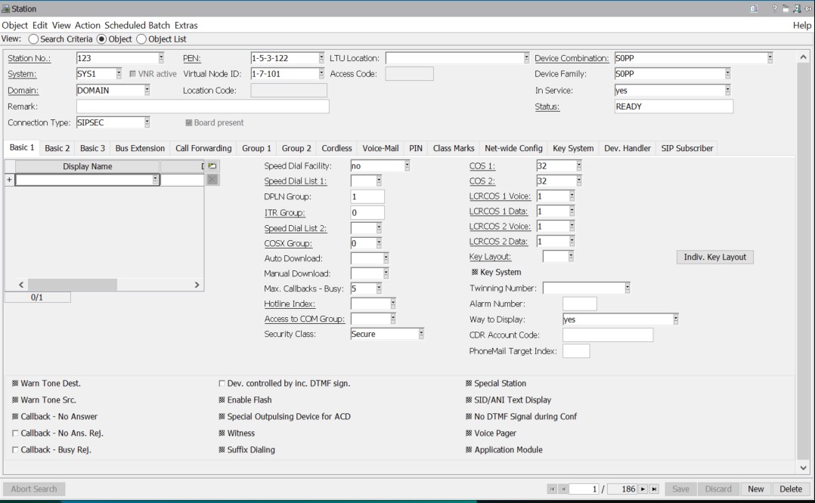Jump to the first object record
815x503 pixels.
click(552, 489)
